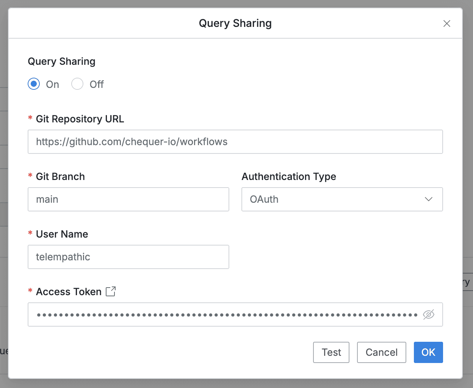Click the "Authentication Type" label
This screenshot has width=473, height=388.
(289, 177)
